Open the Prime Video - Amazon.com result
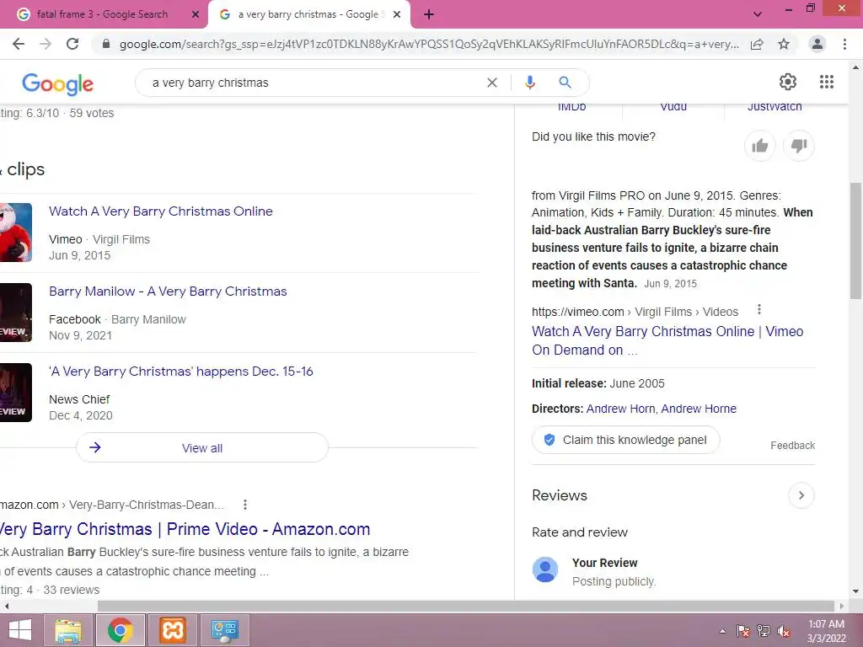 (185, 529)
